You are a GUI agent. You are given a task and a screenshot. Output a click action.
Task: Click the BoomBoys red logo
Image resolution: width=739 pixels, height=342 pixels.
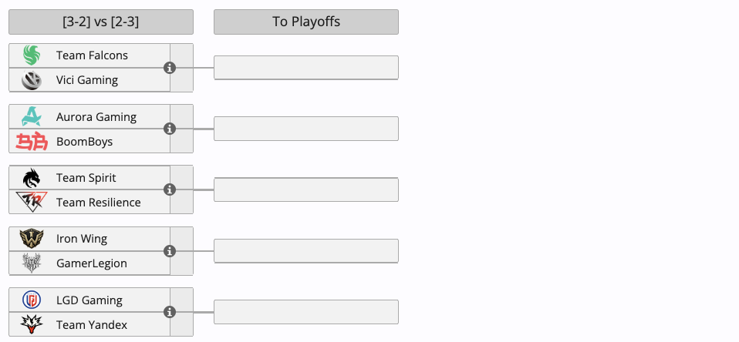pos(32,141)
